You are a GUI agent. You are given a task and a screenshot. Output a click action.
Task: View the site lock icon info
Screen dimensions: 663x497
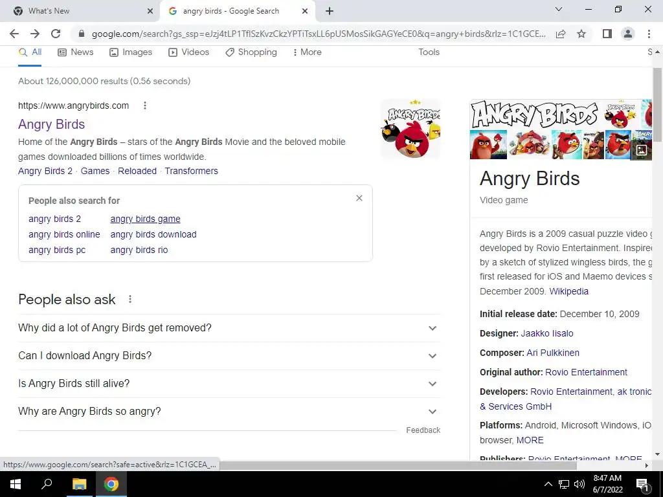coord(82,34)
